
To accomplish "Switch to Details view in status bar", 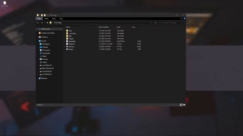I will (x=181, y=105).
